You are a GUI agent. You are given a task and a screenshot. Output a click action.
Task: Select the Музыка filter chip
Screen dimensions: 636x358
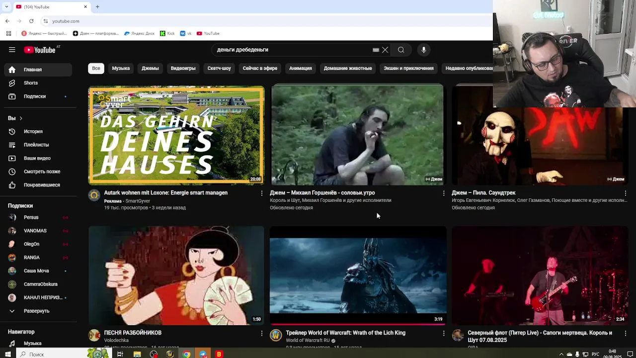121,68
